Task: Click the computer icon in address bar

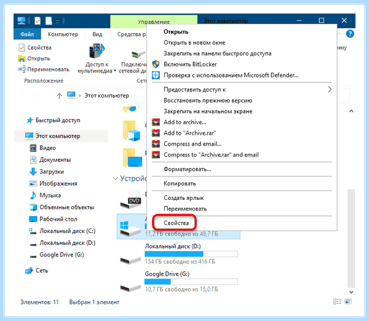Action: click(x=71, y=95)
